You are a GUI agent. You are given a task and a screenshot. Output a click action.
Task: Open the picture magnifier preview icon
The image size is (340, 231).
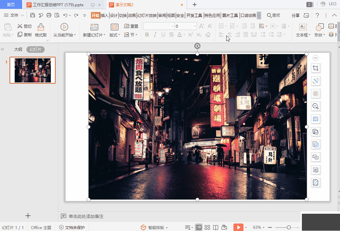coord(315,106)
